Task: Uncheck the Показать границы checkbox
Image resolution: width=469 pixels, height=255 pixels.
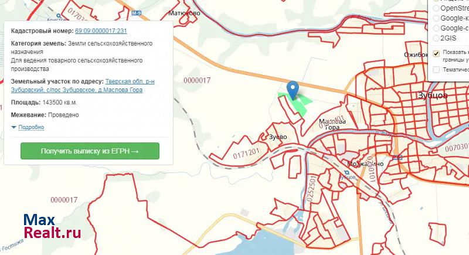Action: point(436,53)
